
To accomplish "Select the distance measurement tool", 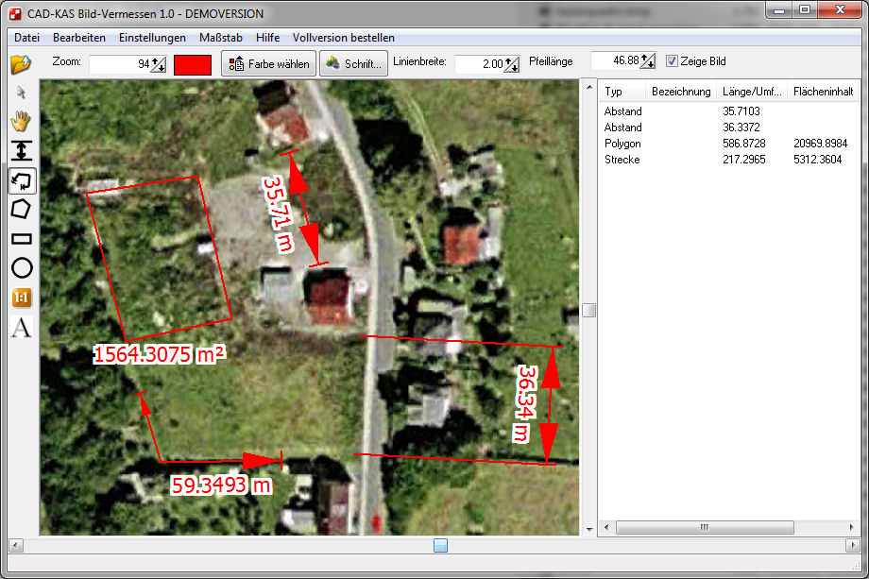I will click(21, 150).
